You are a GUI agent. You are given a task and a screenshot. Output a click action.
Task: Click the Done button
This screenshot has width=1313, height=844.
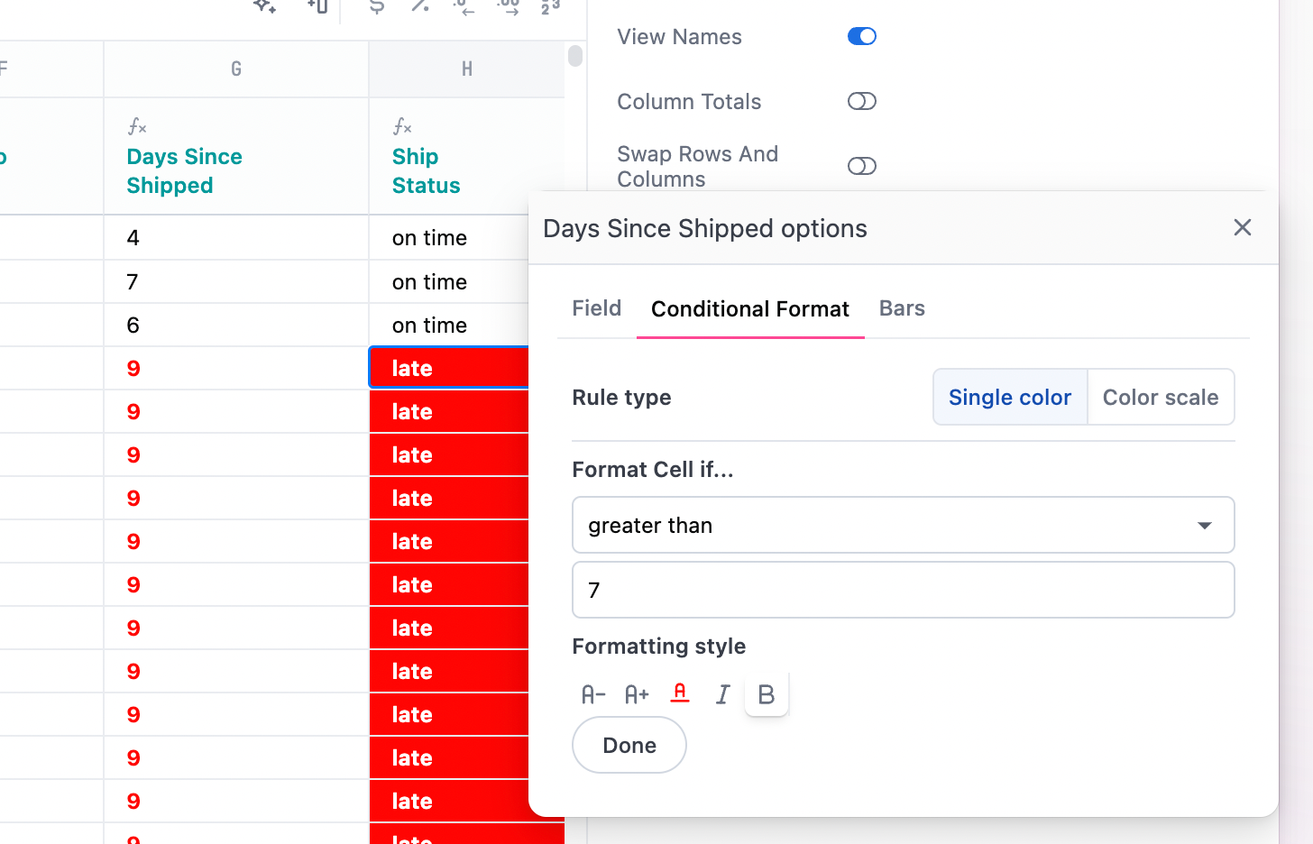tap(629, 745)
